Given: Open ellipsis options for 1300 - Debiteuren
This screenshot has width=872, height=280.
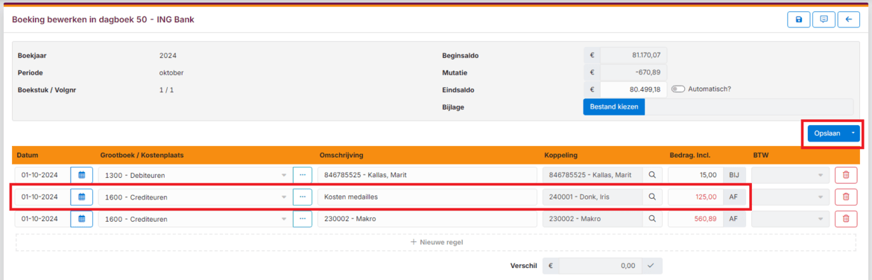Looking at the screenshot, I should pos(303,175).
